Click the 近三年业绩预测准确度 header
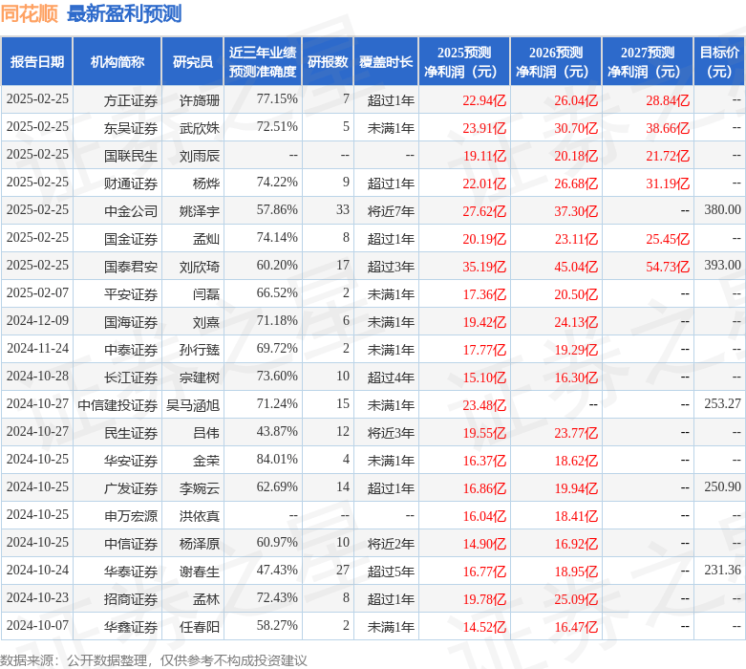The image size is (746, 669). click(263, 61)
